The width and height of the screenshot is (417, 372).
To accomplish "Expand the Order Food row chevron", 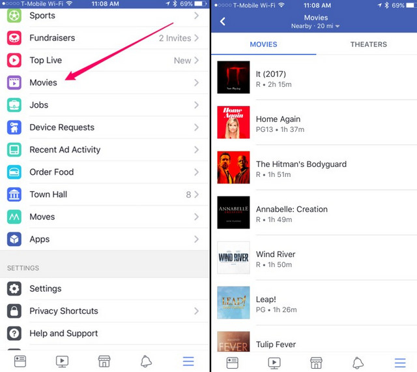I will coord(196,172).
